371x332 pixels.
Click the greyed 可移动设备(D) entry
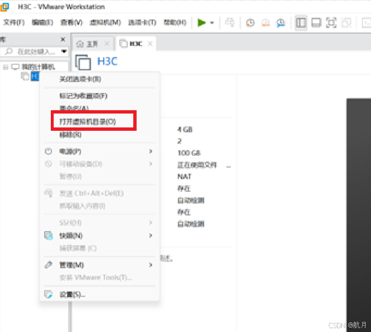pyautogui.click(x=100, y=164)
